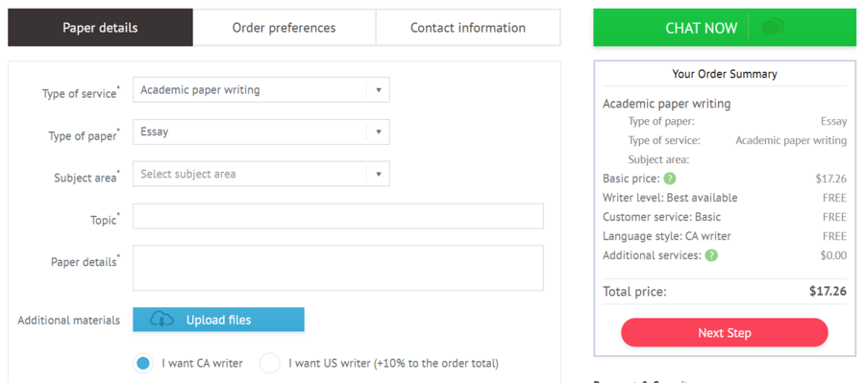Go to the Contact information tab
The width and height of the screenshot is (865, 383).
(x=468, y=28)
